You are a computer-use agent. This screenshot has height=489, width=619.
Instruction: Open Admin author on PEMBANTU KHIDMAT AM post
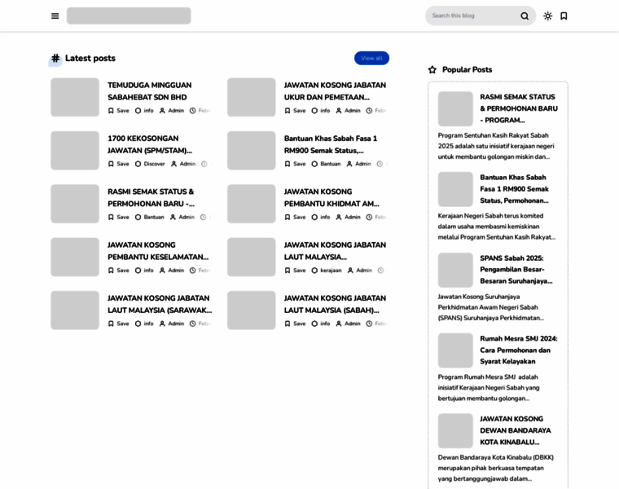point(348,218)
